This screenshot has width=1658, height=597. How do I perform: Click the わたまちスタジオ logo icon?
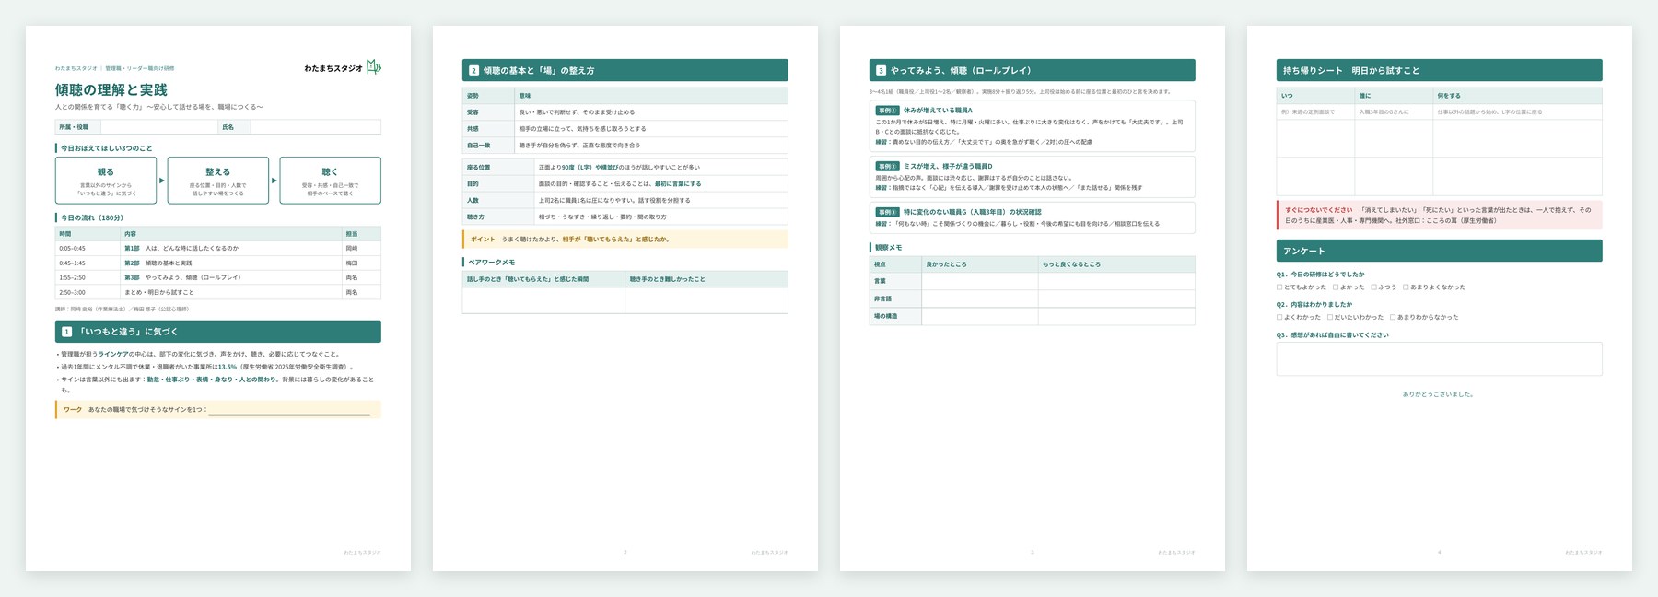(373, 66)
